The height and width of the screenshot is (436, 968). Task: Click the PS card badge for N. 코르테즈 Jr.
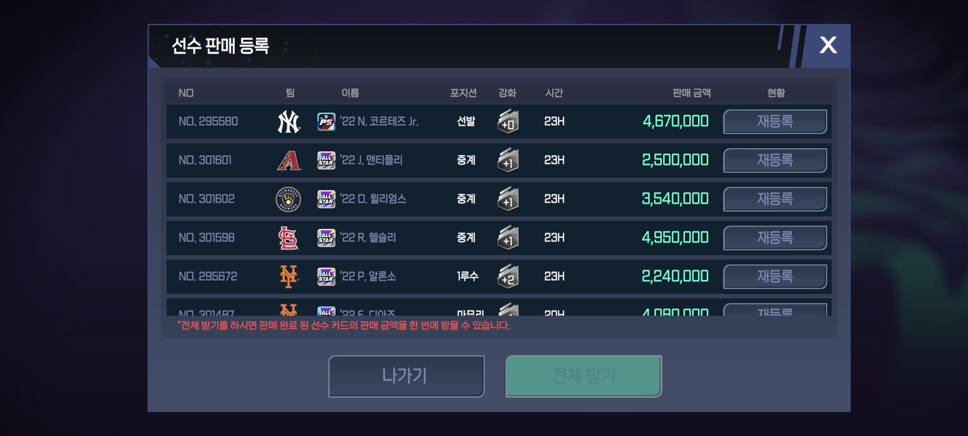coord(326,122)
